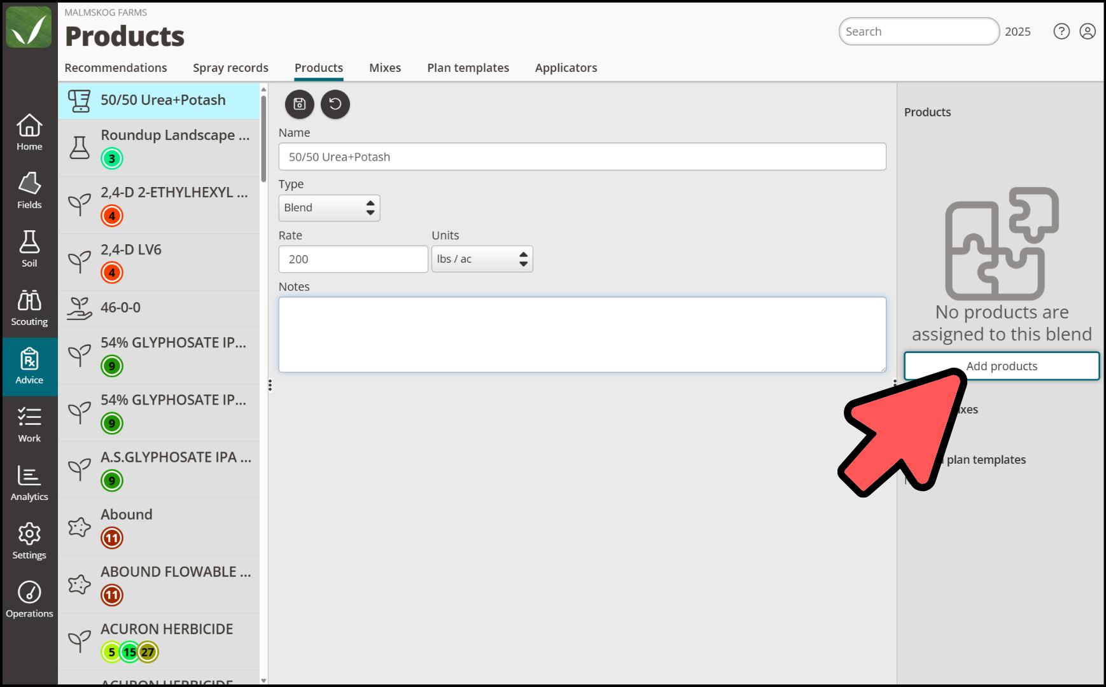
Task: Click the plan templates section heading
Action: click(986, 459)
